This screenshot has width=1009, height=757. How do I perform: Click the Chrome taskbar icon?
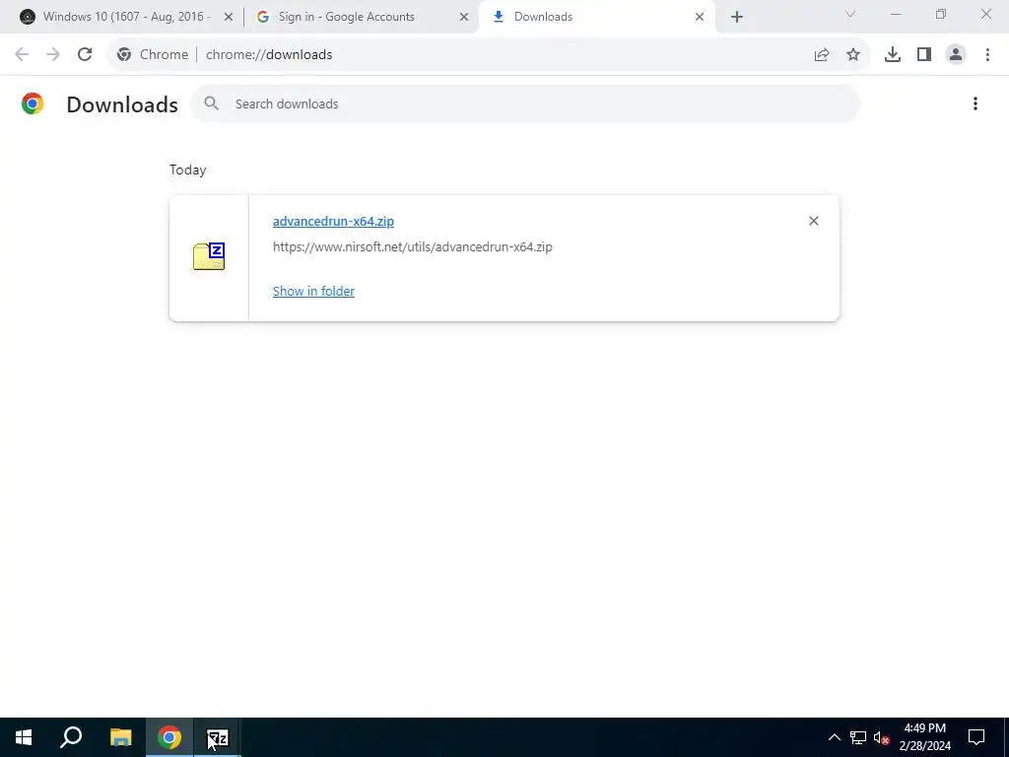click(169, 737)
